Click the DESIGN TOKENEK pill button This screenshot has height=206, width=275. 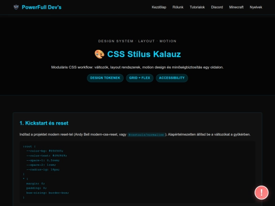click(x=105, y=78)
